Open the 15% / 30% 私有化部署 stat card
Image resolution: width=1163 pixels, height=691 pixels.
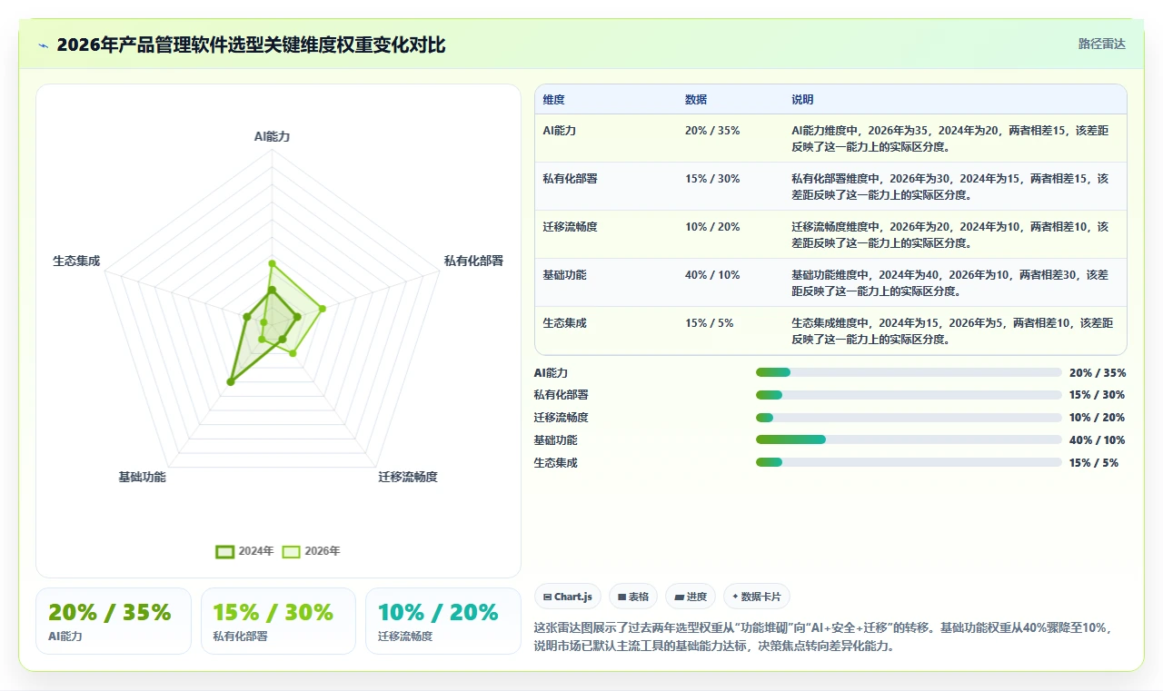(278, 621)
